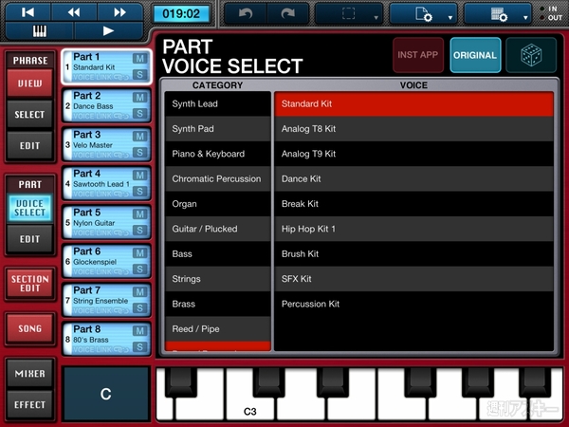569x427 pixels.
Task: Open the file settings dropdown
Action: 423,14
